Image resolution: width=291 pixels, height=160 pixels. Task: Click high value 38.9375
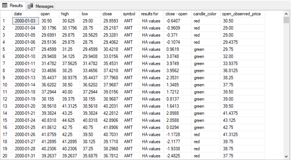click(x=70, y=78)
